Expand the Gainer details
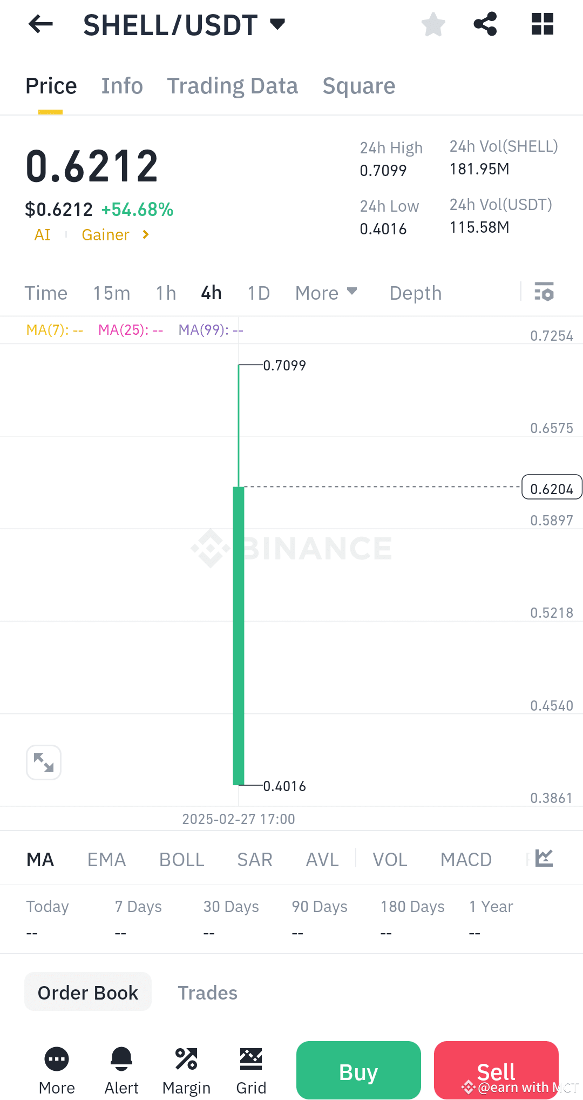 (x=114, y=234)
